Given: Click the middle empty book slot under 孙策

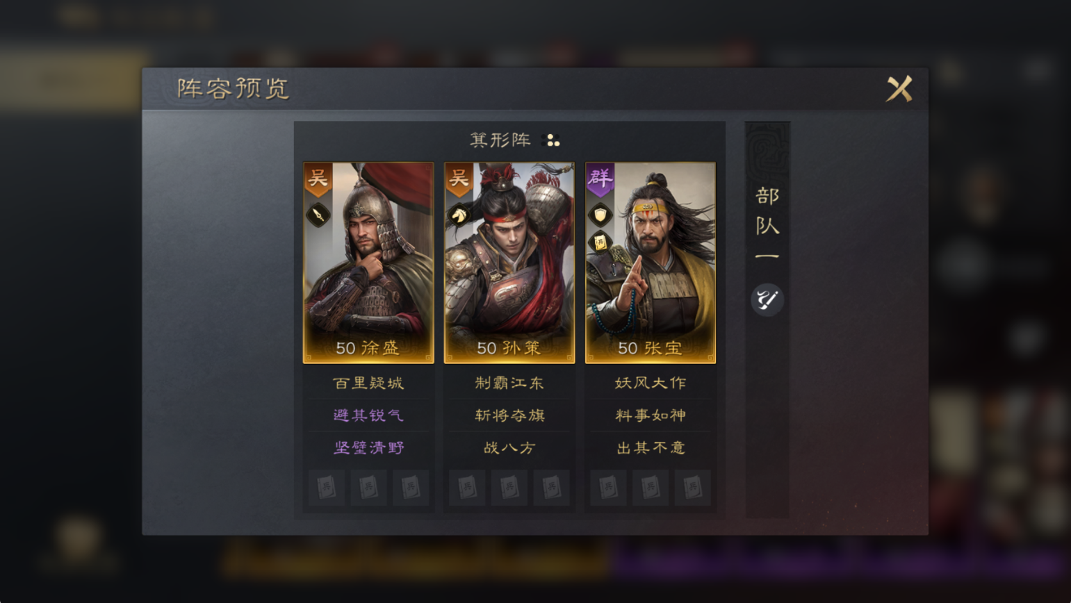Looking at the screenshot, I should click(x=509, y=488).
